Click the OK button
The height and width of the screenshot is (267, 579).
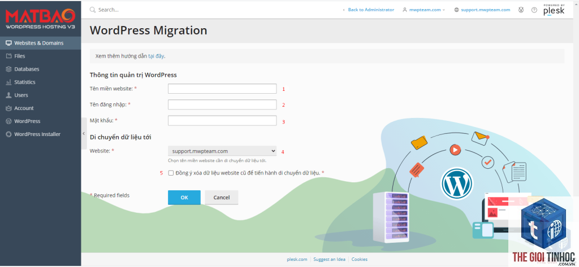[x=184, y=198]
